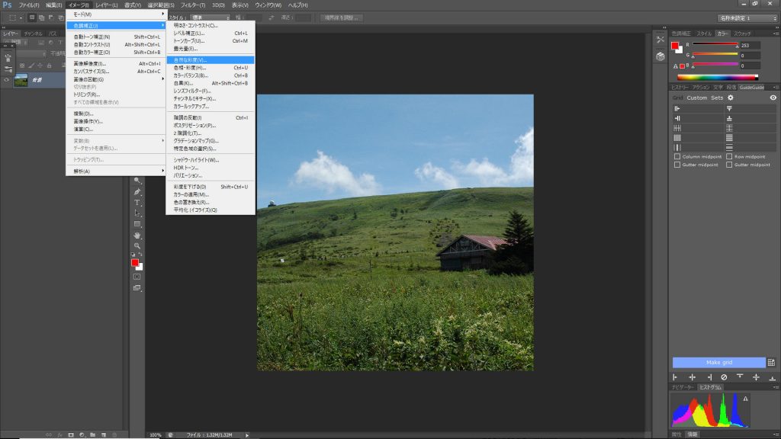
Task: Add vertical midpoint guide icon
Action: [x=692, y=377]
